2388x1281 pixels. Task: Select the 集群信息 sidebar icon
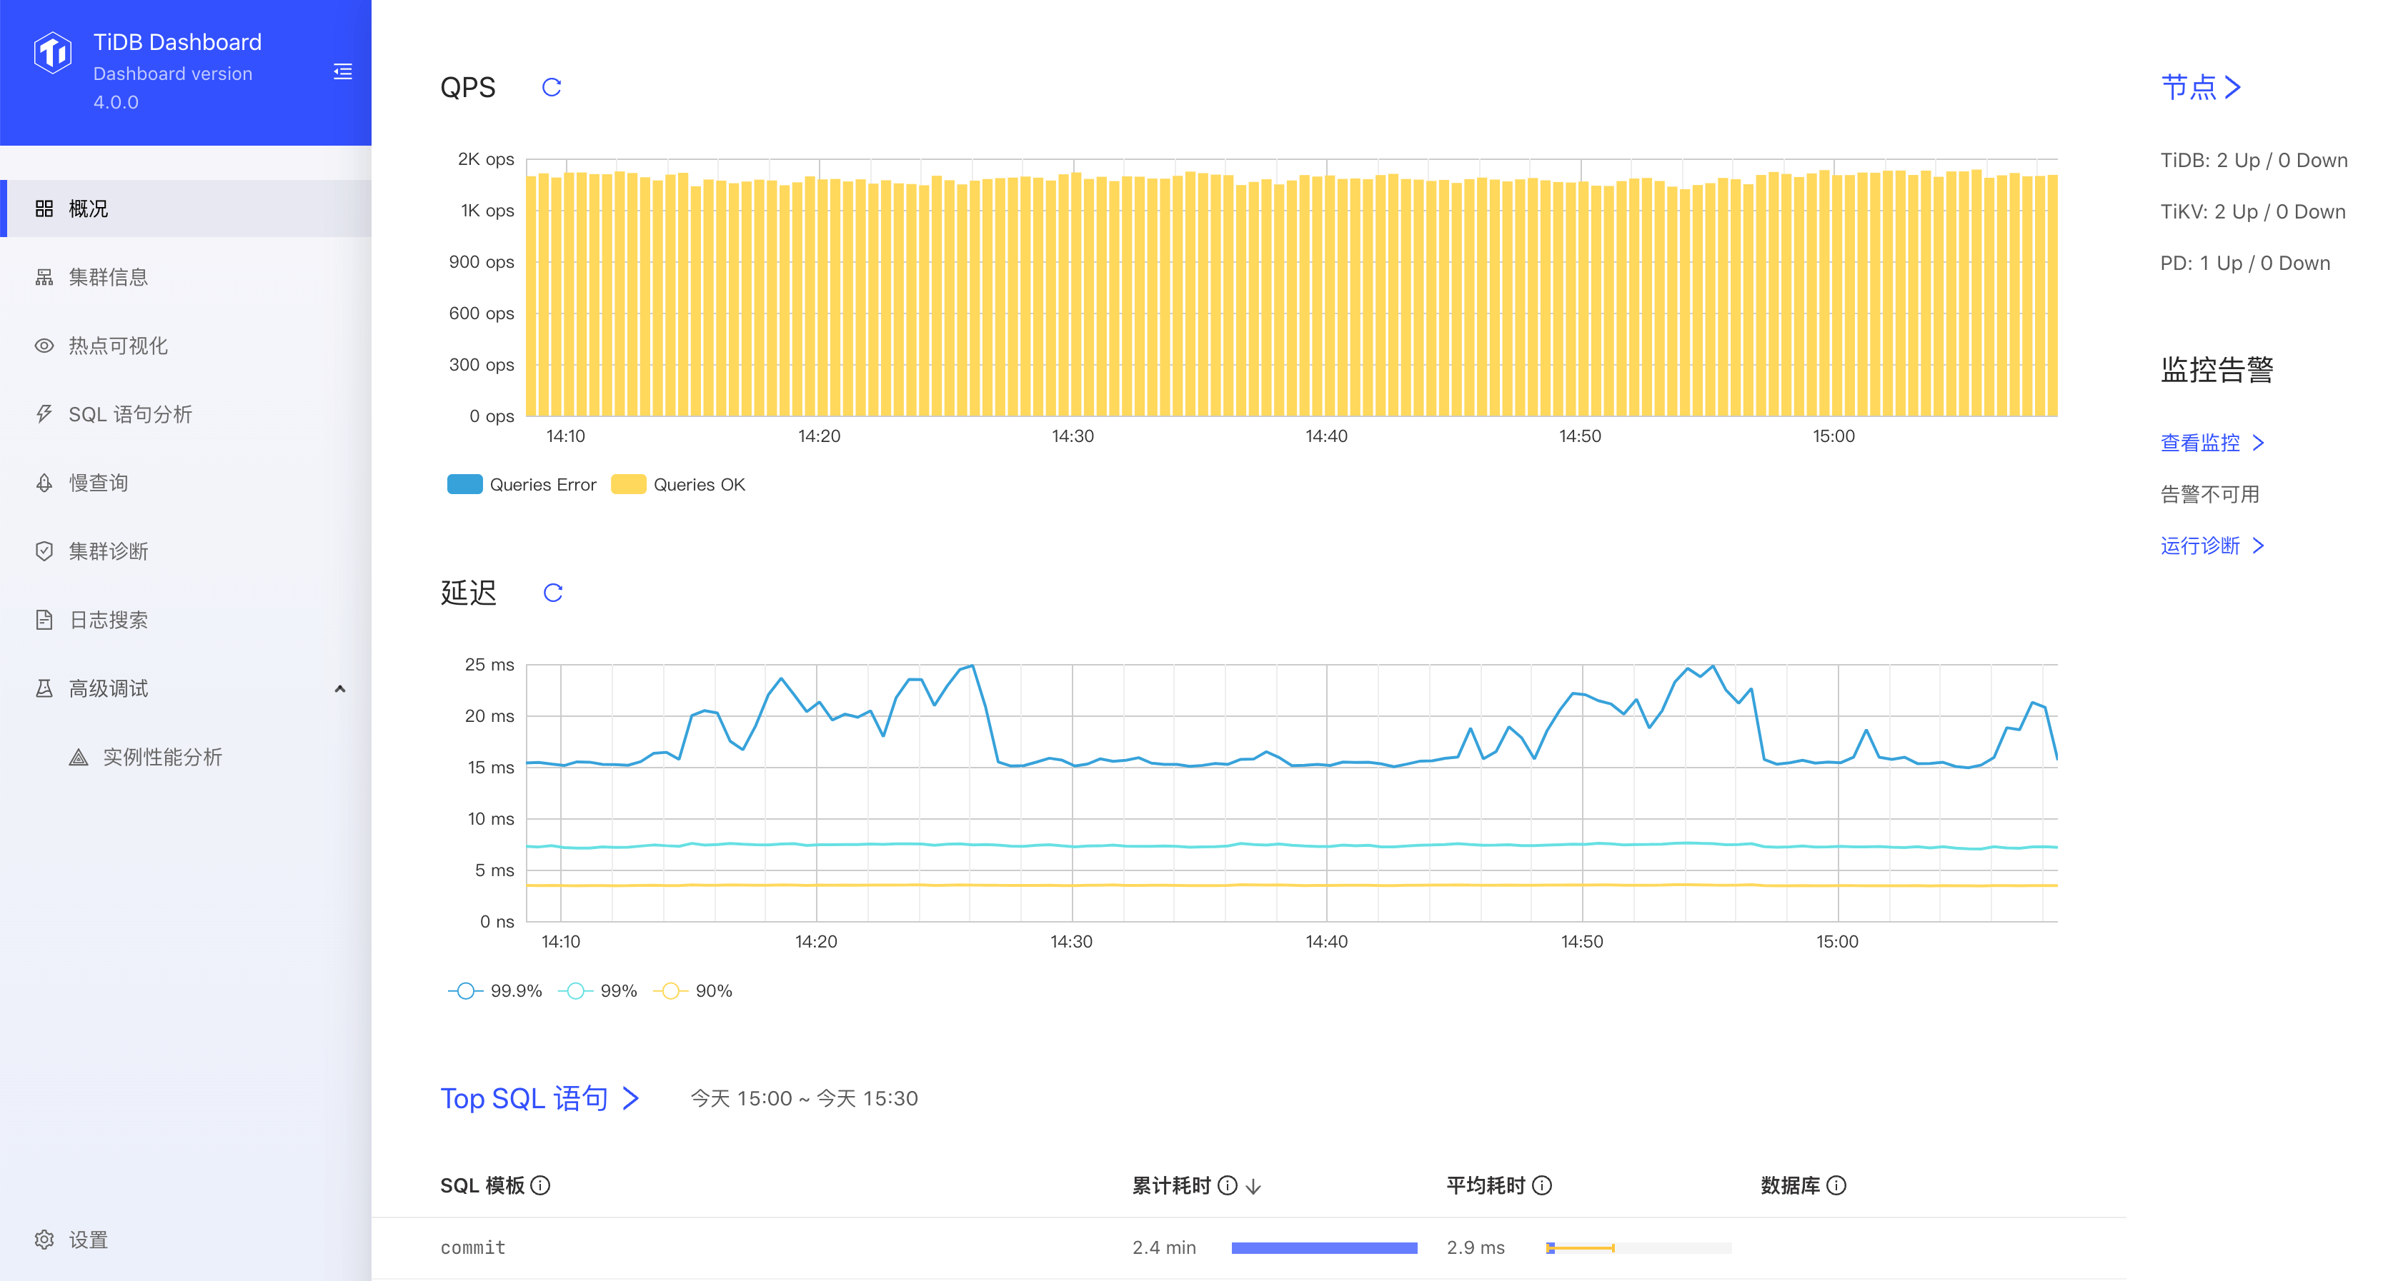[44, 277]
